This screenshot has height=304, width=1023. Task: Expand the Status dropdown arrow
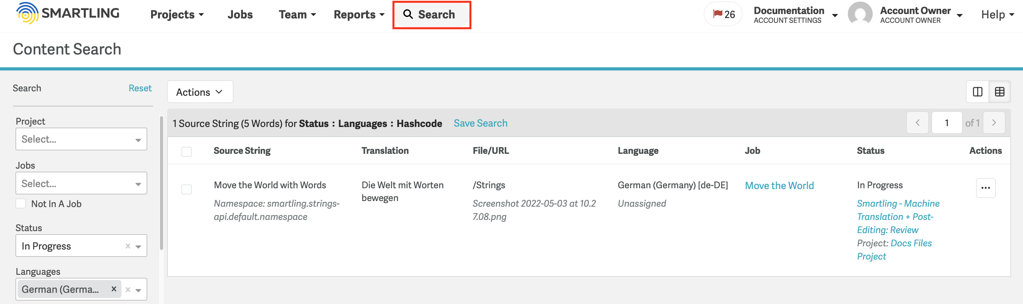[139, 246]
